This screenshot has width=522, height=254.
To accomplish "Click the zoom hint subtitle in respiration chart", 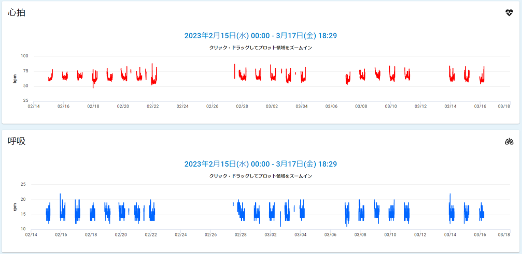I will coord(260,176).
